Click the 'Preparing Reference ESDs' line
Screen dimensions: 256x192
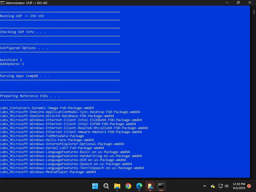pyautogui.click(x=30, y=96)
